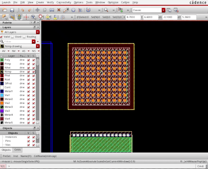Image resolution: width=208 pixels, height=169 pixels.
Task: Switch to the Grids tab
Action: coord(17,150)
